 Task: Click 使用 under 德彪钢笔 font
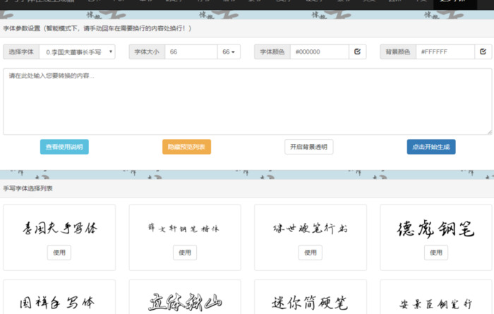436,253
